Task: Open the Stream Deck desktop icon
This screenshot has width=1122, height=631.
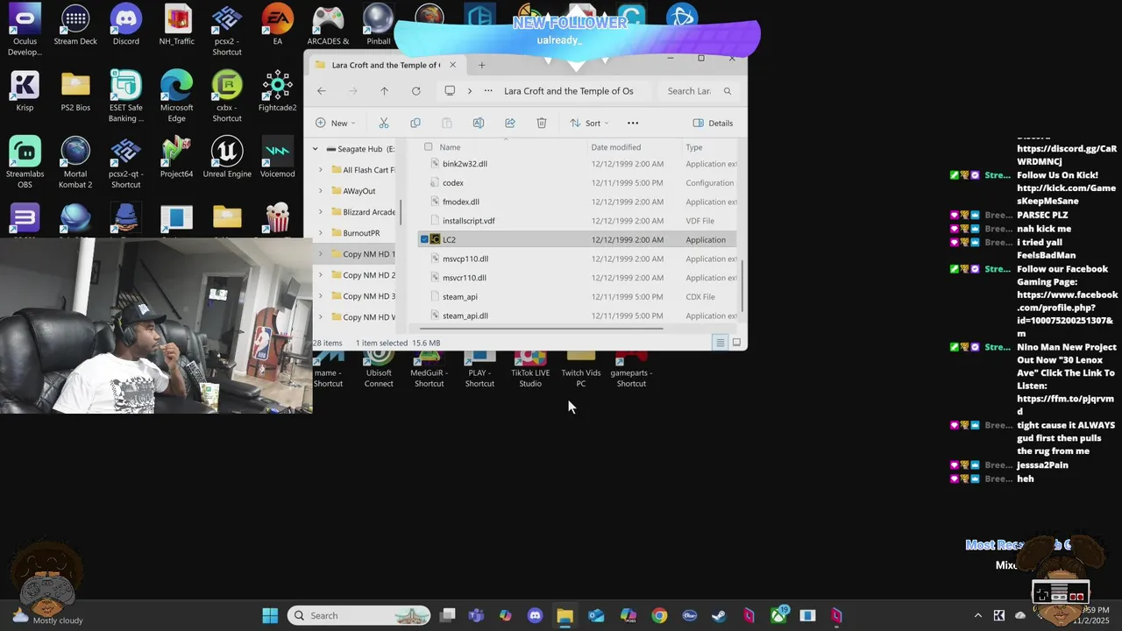Action: tap(75, 25)
